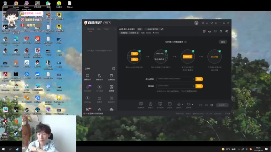Screen dimensions: 271x152
Task: Open the gift box icon in the header
Action: [x=204, y=31]
